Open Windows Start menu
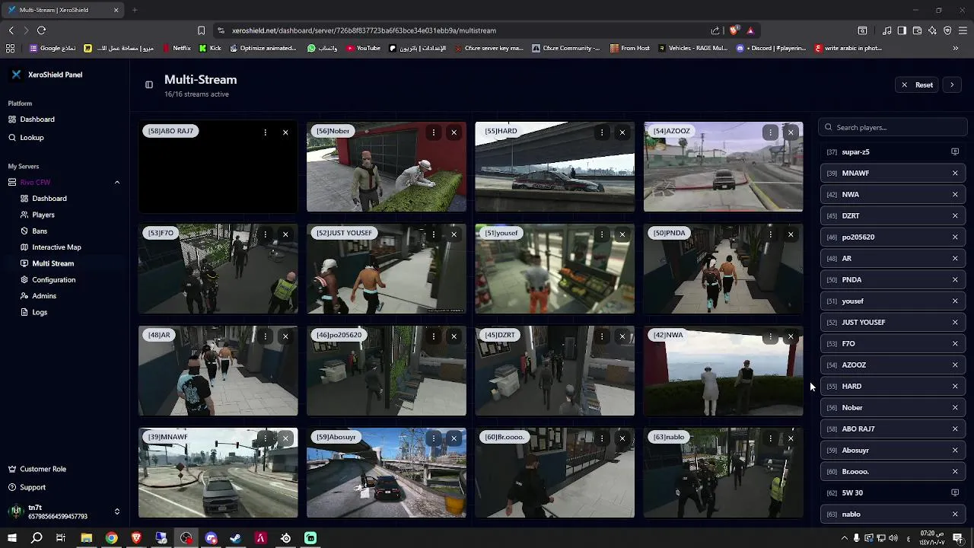This screenshot has height=548, width=974. 11,538
